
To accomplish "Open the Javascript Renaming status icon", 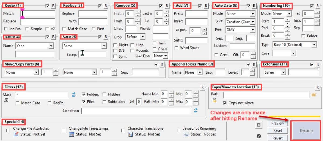I will point(186,134).
